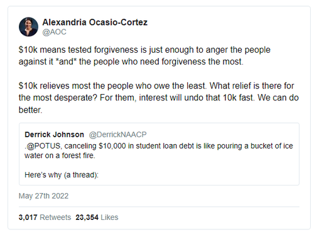Click the @DerrickNAACP handle
This screenshot has width=314, height=235.
click(117, 135)
